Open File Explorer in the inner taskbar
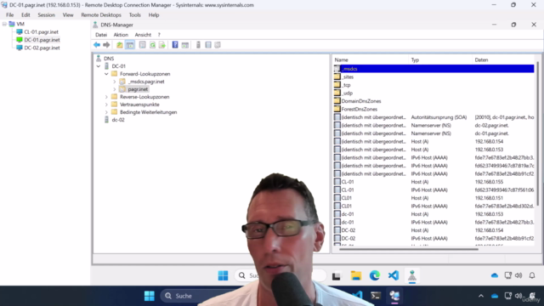Screen dimensions: 544x306 (356, 275)
